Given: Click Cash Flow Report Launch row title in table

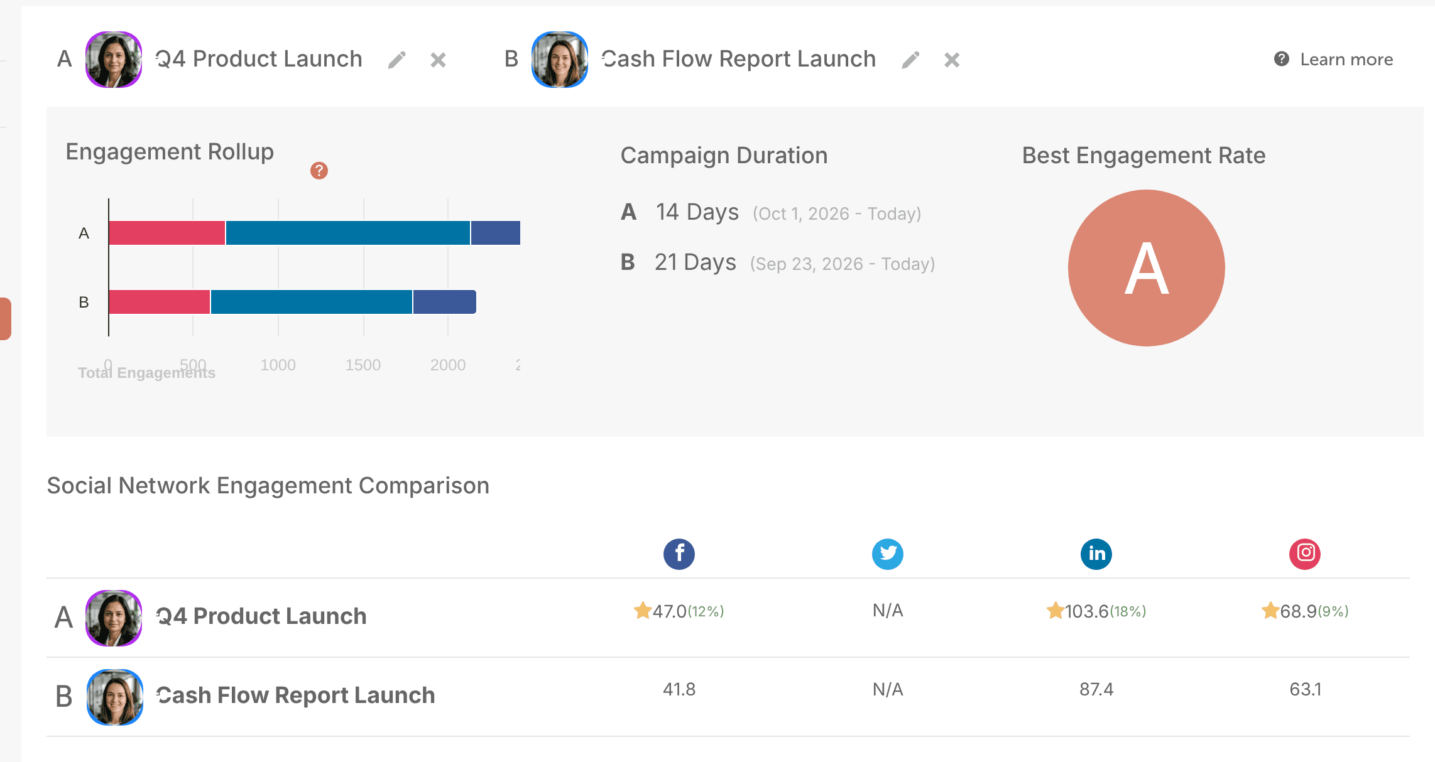Looking at the screenshot, I should [295, 695].
